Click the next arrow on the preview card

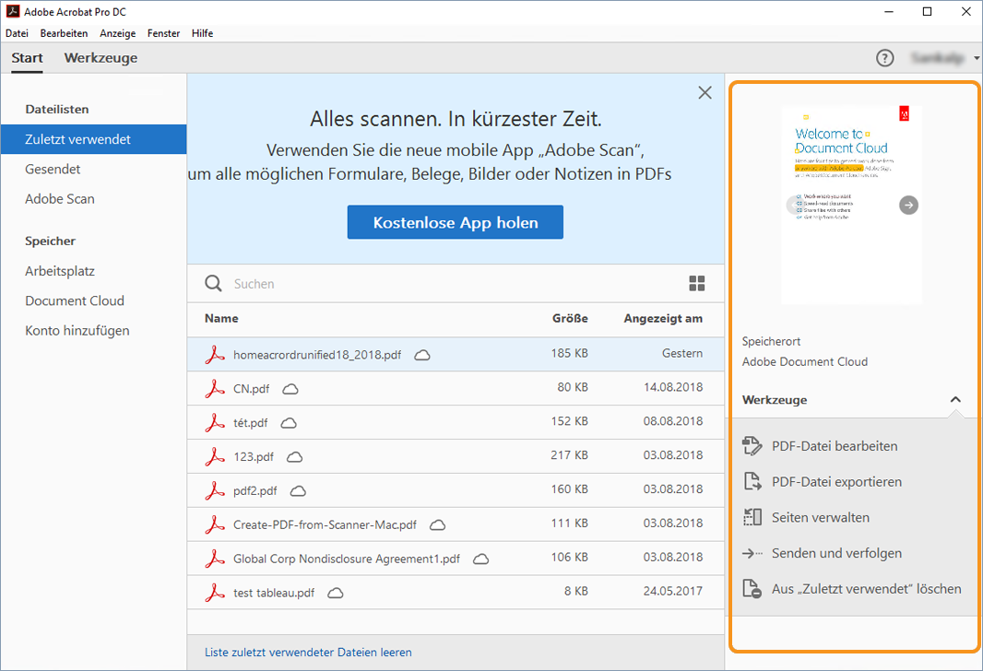point(908,205)
